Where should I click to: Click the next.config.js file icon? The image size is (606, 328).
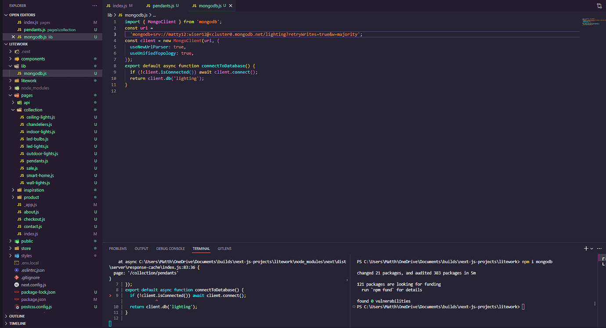tap(17, 285)
